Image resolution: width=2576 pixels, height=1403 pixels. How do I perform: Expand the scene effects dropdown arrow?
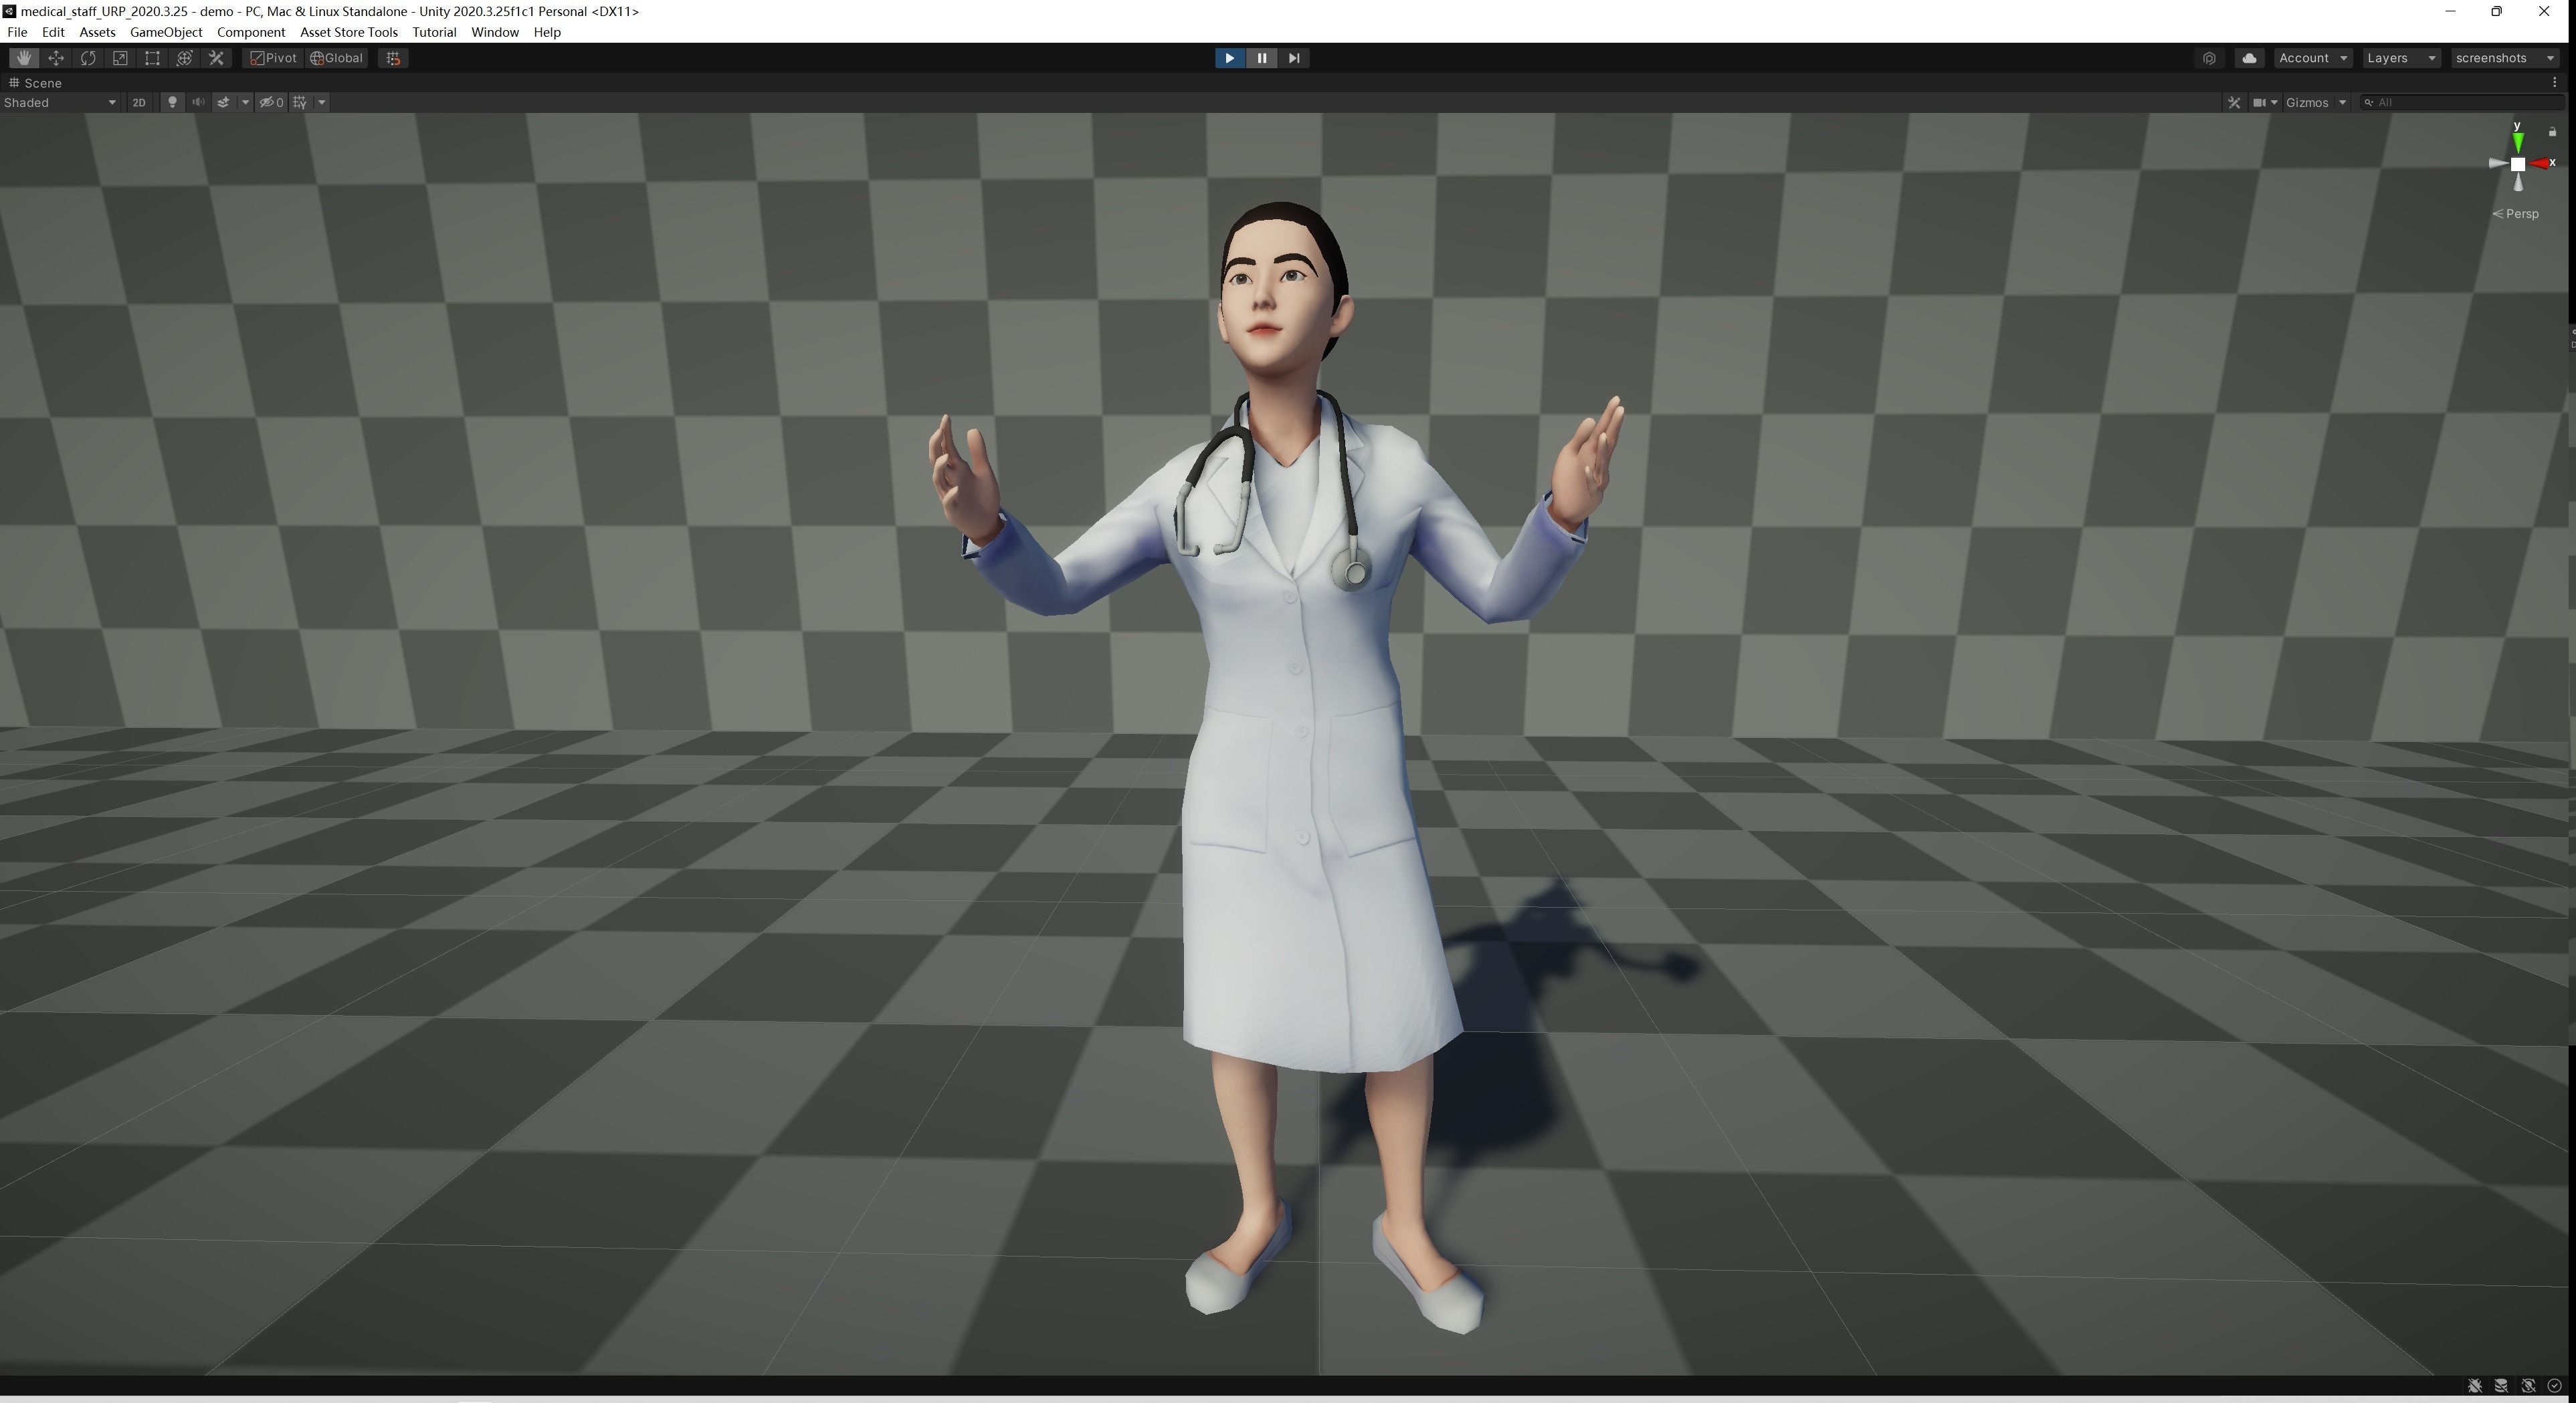(245, 102)
